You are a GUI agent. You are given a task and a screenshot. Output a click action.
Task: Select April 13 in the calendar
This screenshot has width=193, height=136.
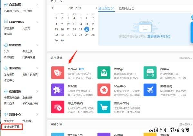tap(87, 24)
